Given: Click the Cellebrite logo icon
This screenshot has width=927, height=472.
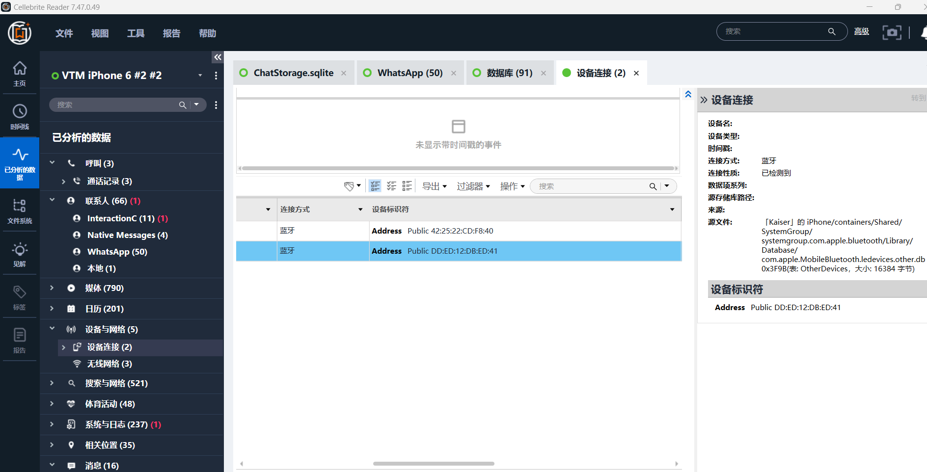Looking at the screenshot, I should pyautogui.click(x=20, y=33).
